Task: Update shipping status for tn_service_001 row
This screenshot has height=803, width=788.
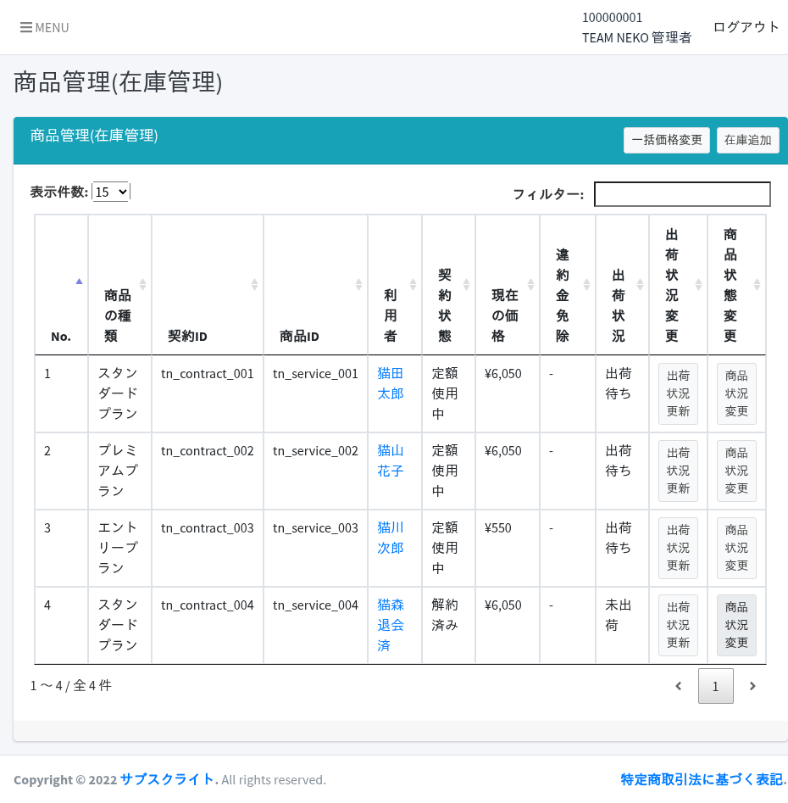Action: click(678, 393)
